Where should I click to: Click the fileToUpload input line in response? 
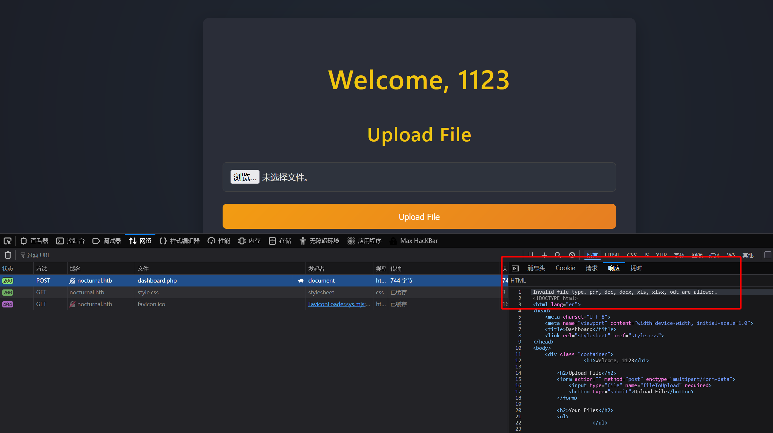pyautogui.click(x=640, y=385)
